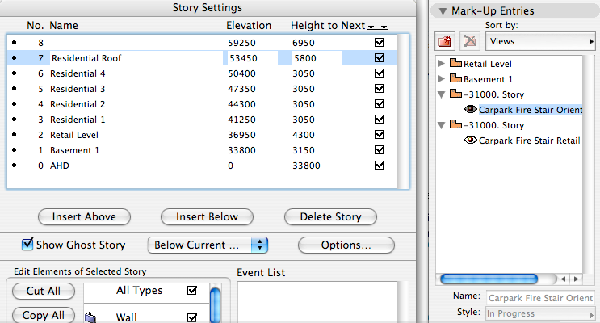This screenshot has width=600, height=323.
Task: Click eye icon beside Carpark Fire Stair Orient
Action: click(470, 110)
